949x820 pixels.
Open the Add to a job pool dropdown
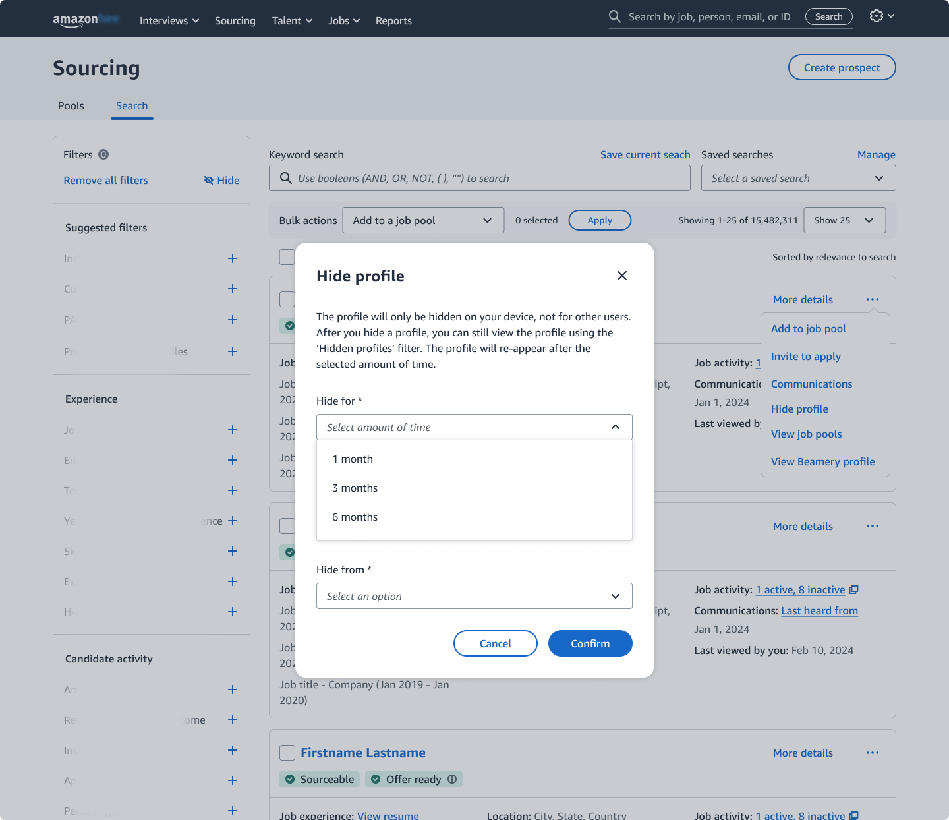[423, 220]
